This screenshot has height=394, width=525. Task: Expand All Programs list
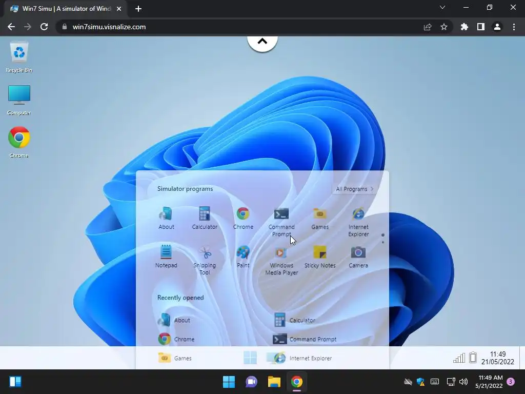[x=354, y=189]
